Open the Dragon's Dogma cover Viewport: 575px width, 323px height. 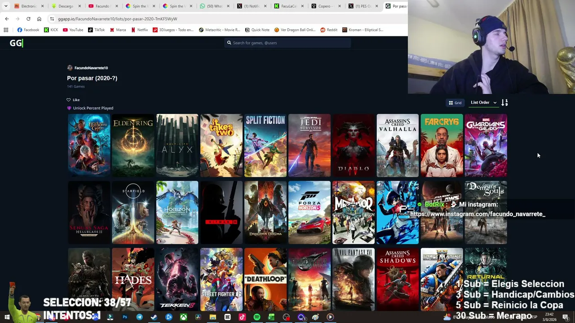click(x=265, y=213)
